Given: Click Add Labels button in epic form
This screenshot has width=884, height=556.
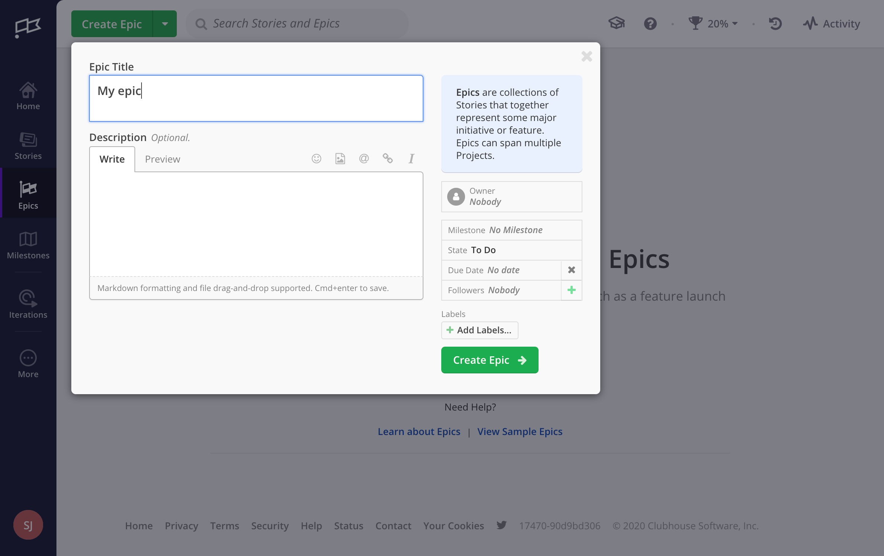Looking at the screenshot, I should point(479,329).
